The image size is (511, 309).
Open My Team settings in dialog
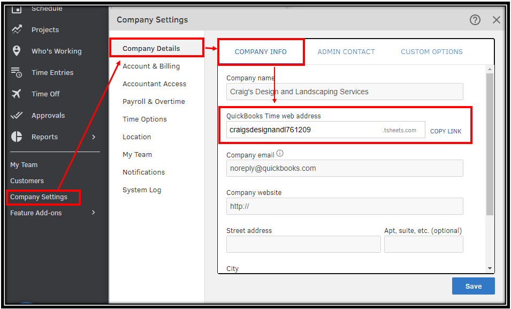click(137, 154)
